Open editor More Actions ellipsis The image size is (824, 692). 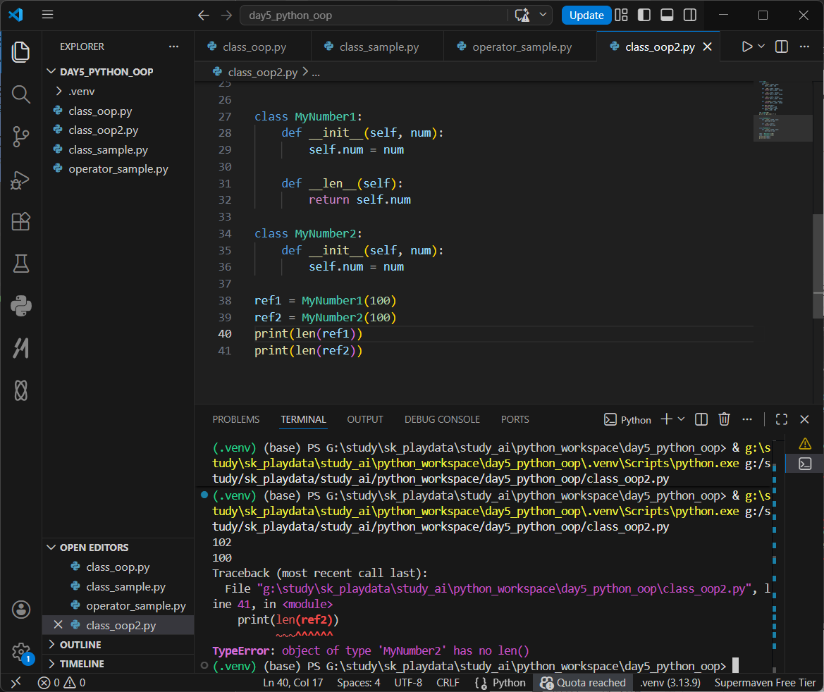pyautogui.click(x=804, y=47)
